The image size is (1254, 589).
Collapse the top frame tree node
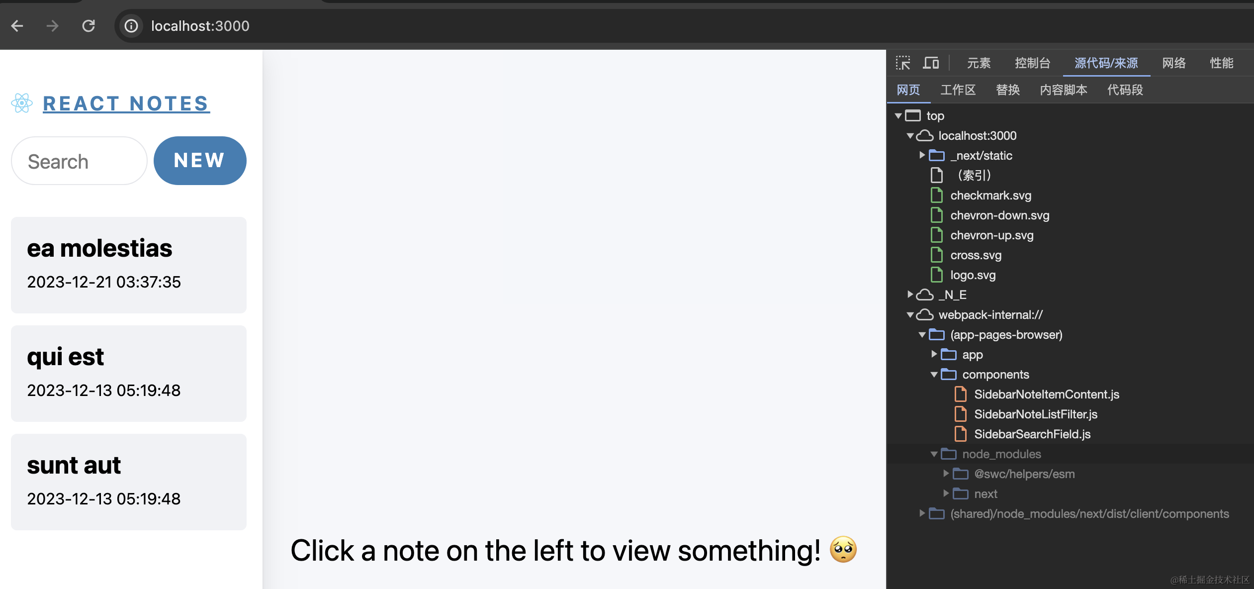[898, 116]
